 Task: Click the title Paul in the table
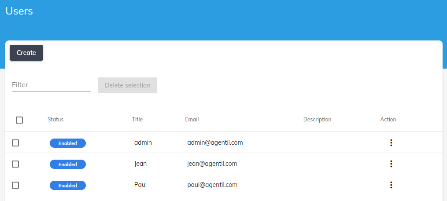tap(140, 185)
